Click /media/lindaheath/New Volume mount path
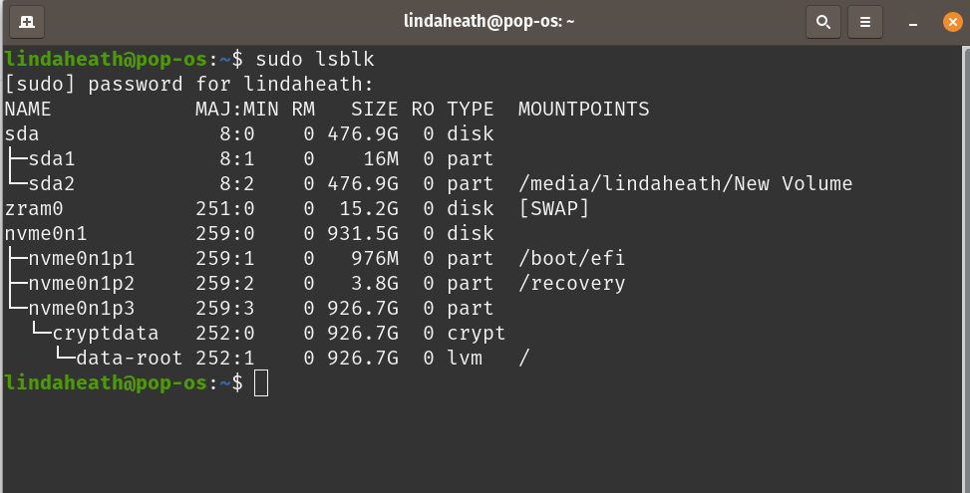 (686, 183)
